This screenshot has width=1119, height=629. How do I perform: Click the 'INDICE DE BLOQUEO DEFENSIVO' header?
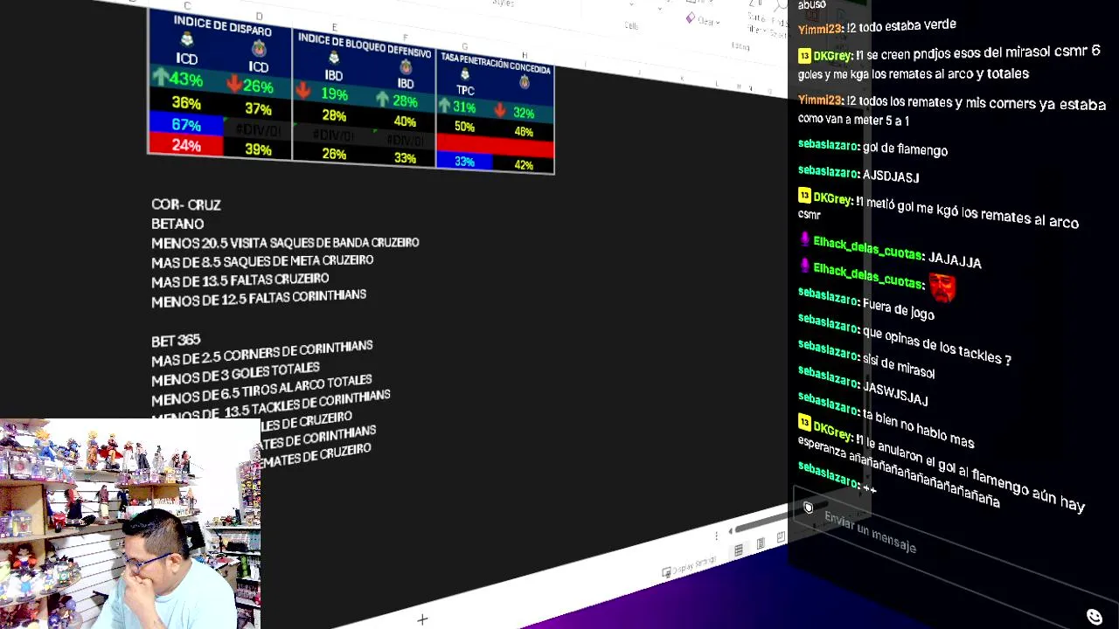pos(365,45)
